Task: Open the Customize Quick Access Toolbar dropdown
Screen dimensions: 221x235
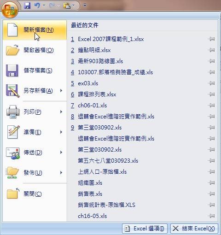Action: [x=85, y=6]
